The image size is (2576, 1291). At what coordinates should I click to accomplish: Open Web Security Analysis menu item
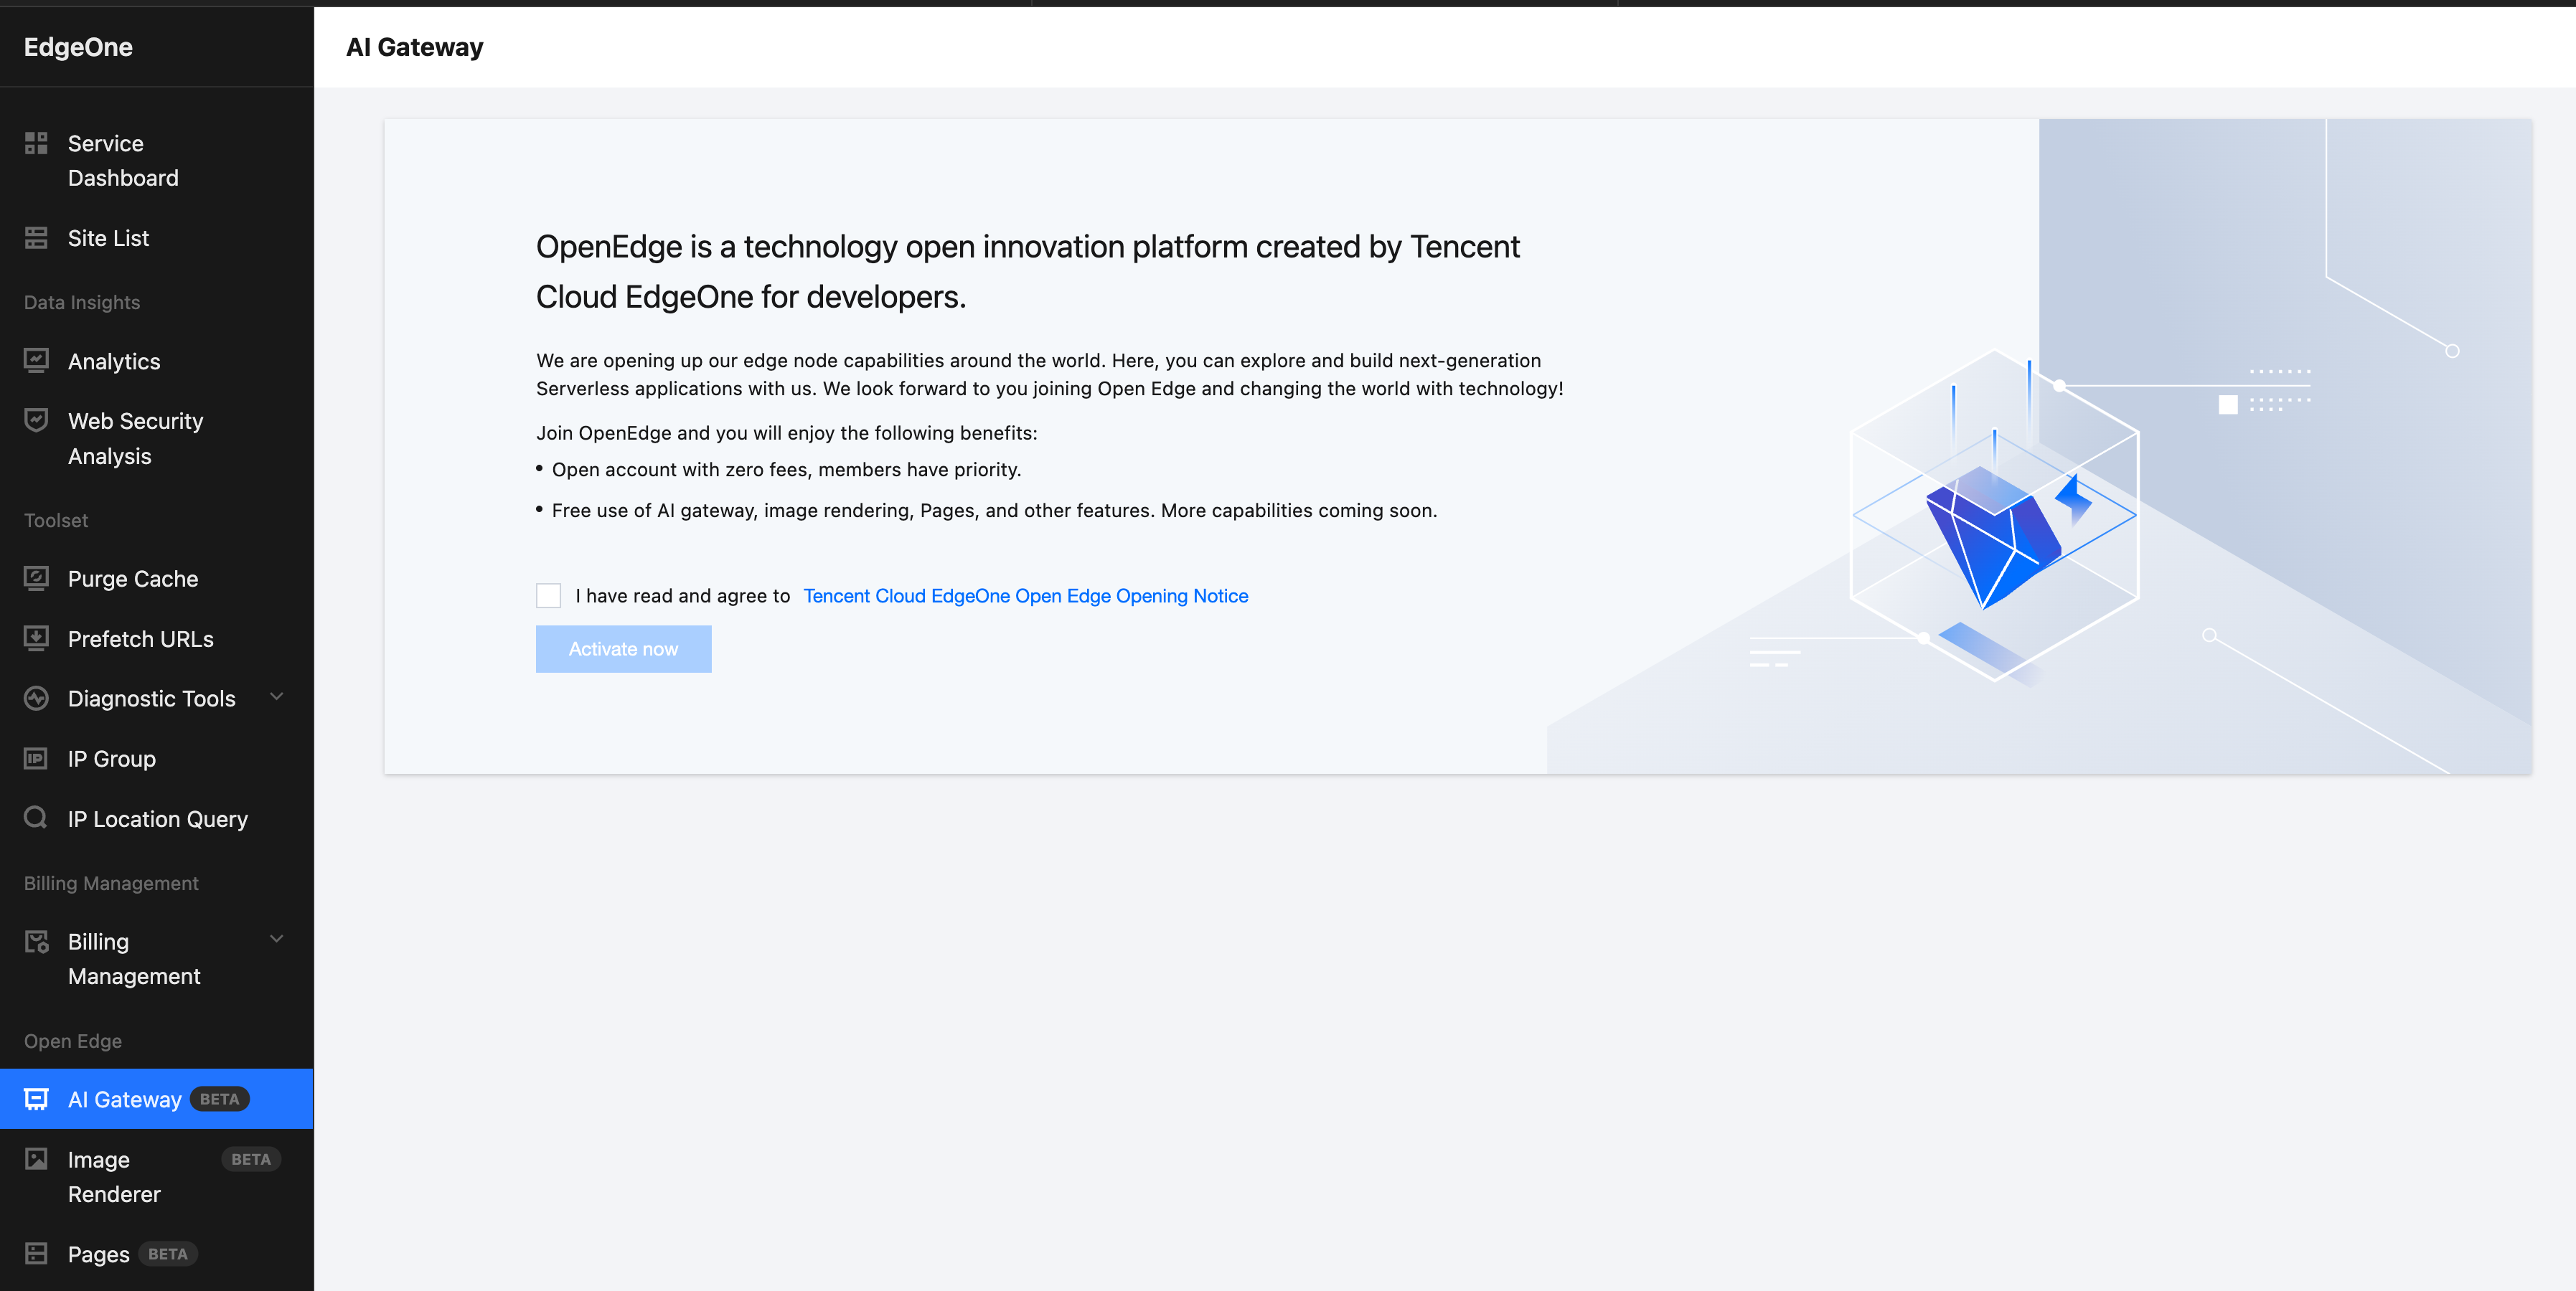tap(157, 439)
